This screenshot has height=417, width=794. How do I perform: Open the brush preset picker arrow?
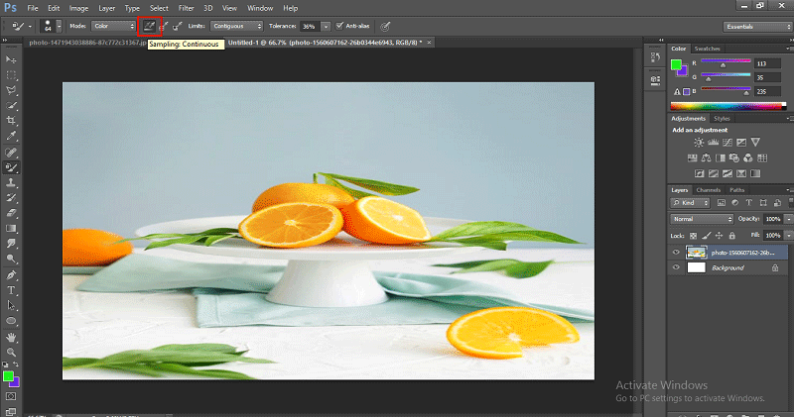(x=59, y=26)
